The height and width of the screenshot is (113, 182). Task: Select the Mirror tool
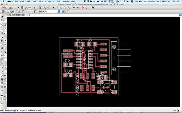coord(2,29)
